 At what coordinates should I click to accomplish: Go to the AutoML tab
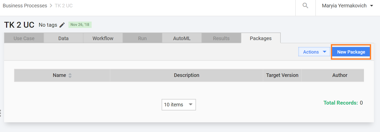(x=182, y=38)
